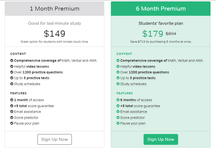Click the green checkmark beside Study schedules

118,84
